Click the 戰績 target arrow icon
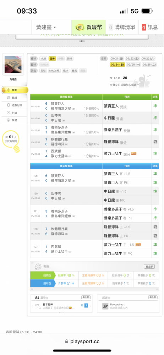Image resolution: width=164 pixels, height=355 pixels. pos(38,266)
